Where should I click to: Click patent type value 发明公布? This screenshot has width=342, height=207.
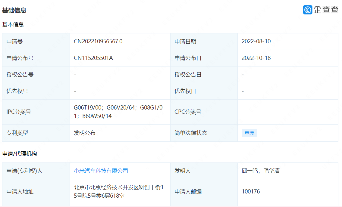coord(85,133)
